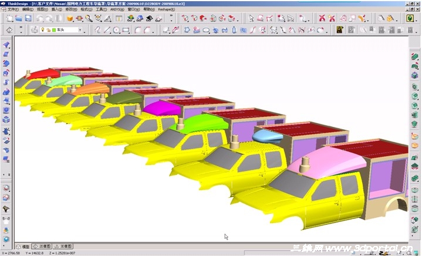Switch to the 3D草图 sketch tab
Screen dimensions: 422x256
[63, 246]
